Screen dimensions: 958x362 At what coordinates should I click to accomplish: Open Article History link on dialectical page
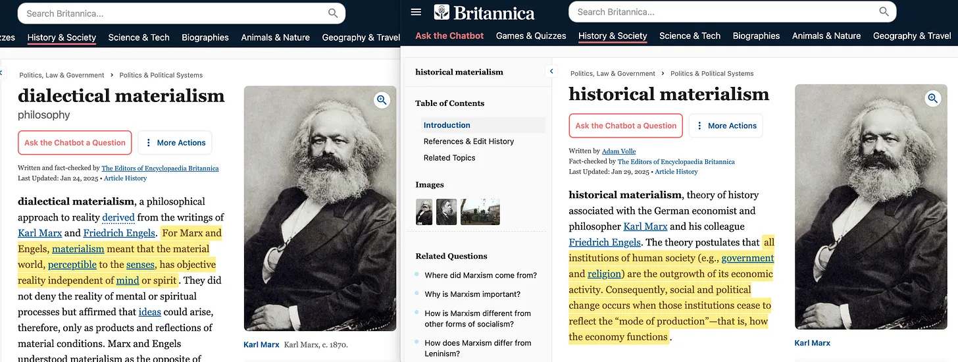click(126, 178)
